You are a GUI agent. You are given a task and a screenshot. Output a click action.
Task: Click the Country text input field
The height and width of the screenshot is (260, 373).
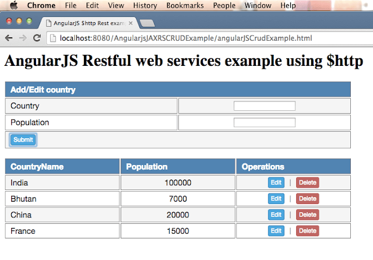tap(264, 106)
